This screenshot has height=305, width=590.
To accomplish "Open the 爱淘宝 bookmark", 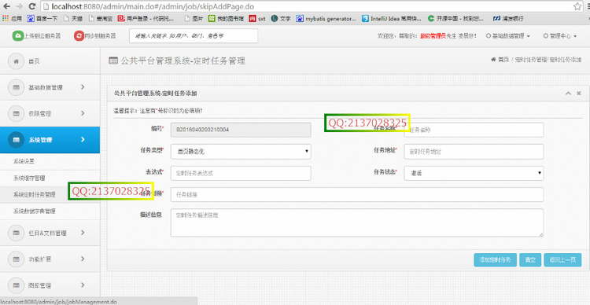I will pyautogui.click(x=100, y=18).
